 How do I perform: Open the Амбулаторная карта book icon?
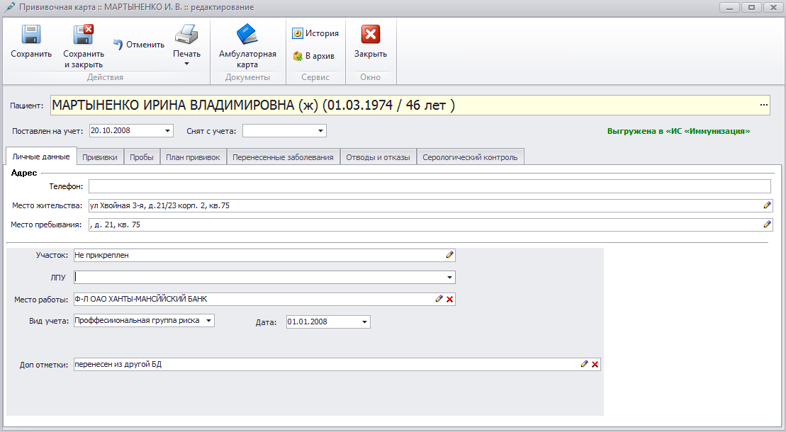click(247, 35)
